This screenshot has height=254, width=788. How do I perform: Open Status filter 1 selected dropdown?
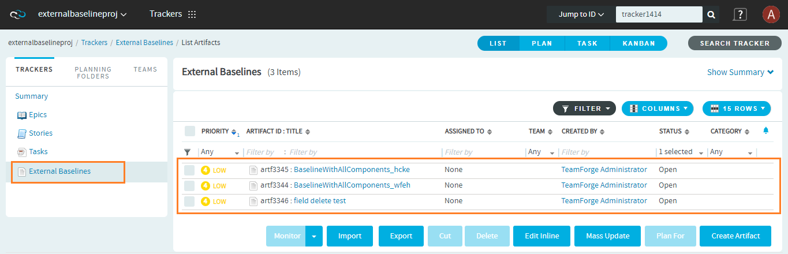[681, 152]
